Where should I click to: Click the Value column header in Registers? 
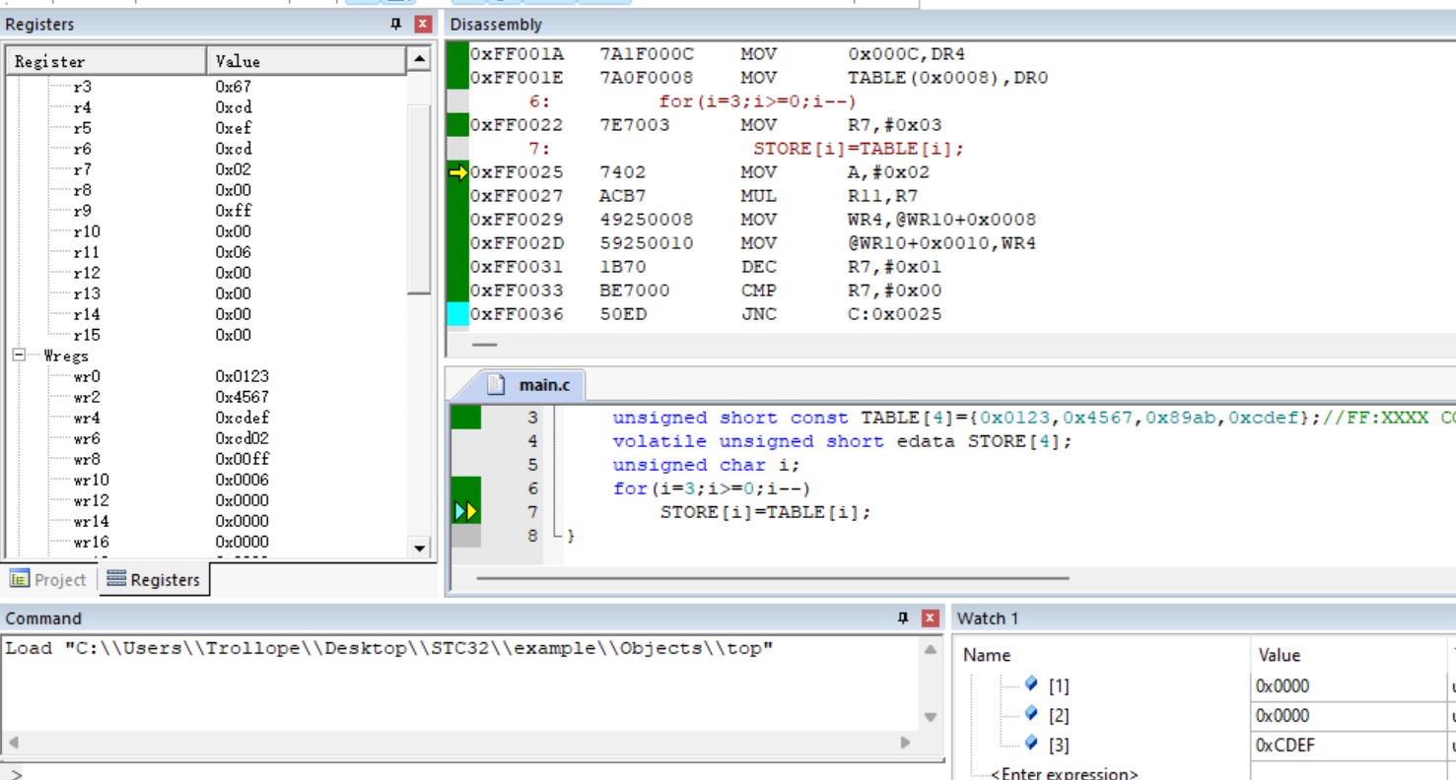(x=307, y=61)
